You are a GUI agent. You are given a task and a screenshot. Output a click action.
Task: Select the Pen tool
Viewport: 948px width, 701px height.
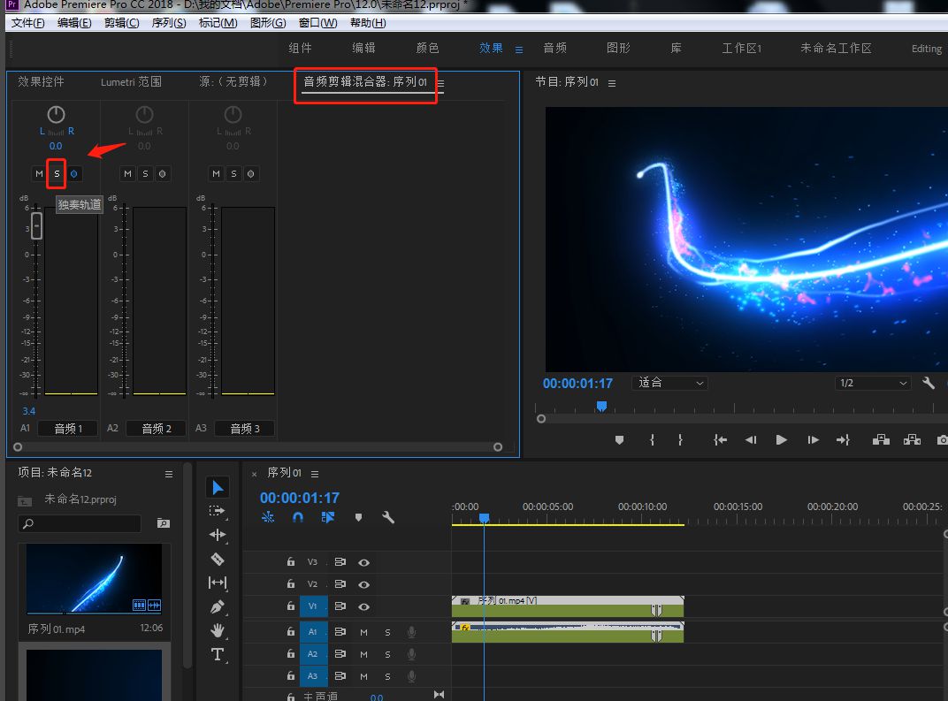(218, 607)
